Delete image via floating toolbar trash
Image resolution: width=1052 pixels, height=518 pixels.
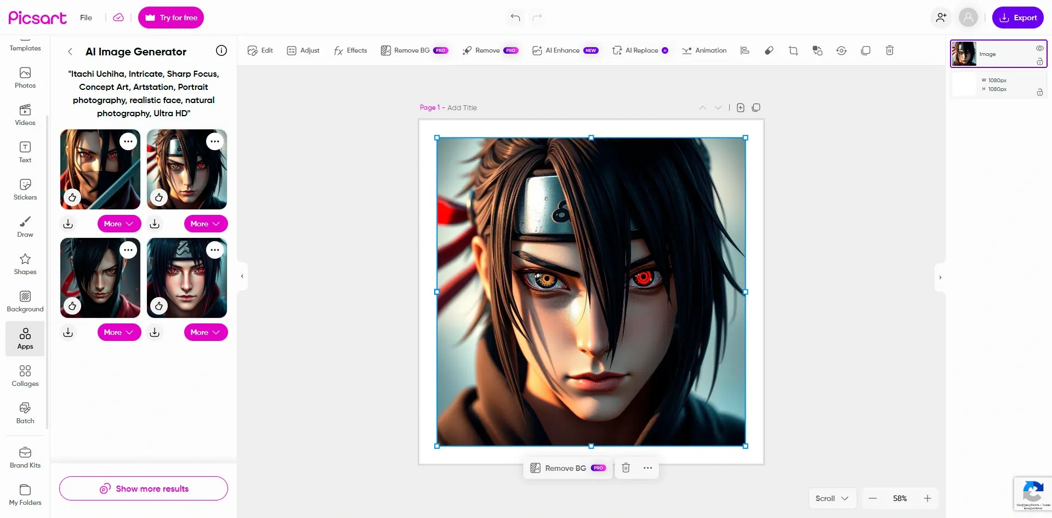tap(626, 468)
